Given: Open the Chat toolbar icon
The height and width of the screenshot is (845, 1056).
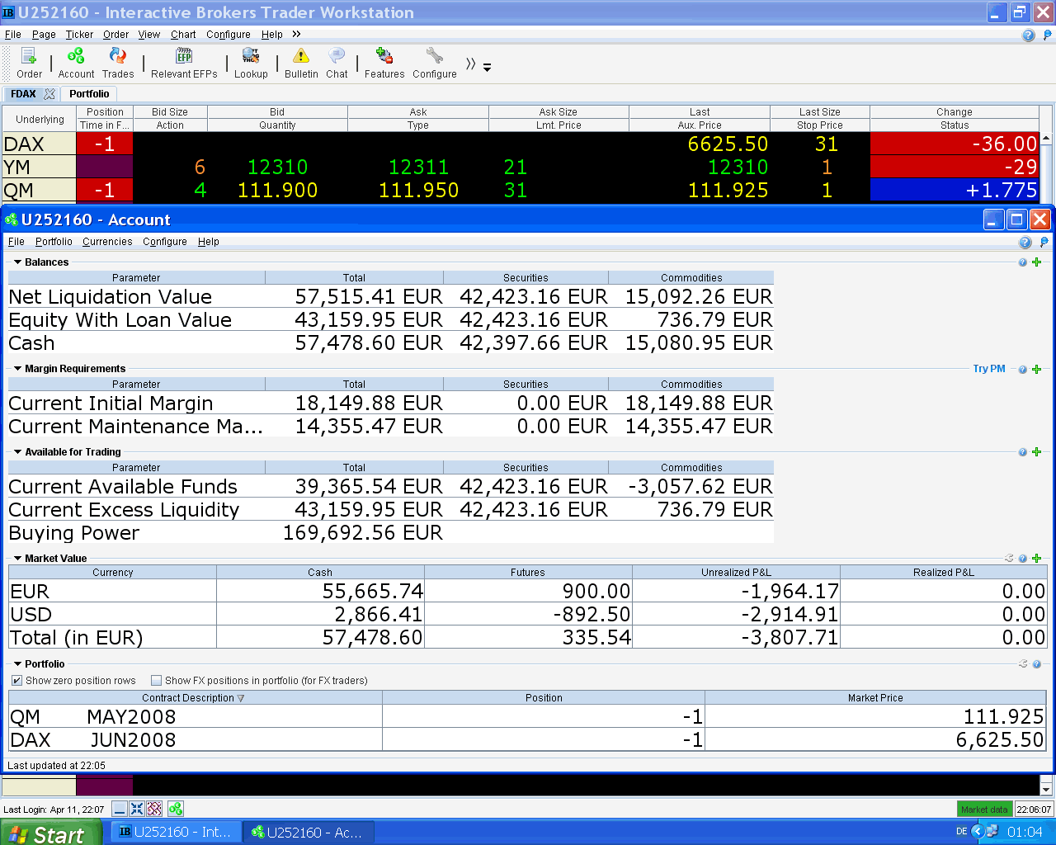Looking at the screenshot, I should [337, 63].
